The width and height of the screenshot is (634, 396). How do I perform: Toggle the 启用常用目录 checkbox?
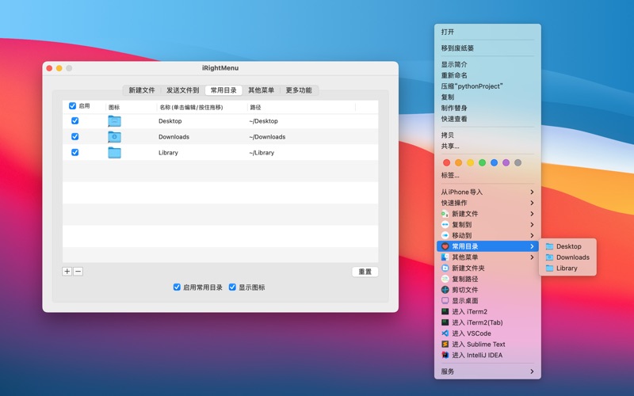click(x=177, y=287)
